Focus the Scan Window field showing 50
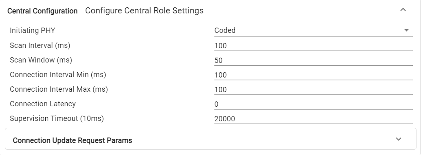The width and height of the screenshot is (421, 155). (x=313, y=60)
